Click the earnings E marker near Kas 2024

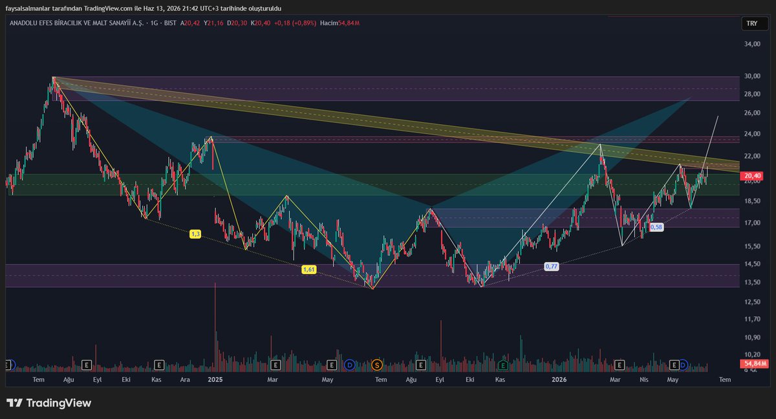pyautogui.click(x=158, y=365)
